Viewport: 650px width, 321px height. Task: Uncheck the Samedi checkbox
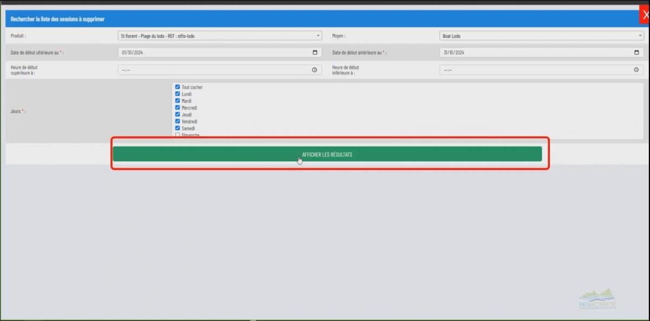point(178,128)
